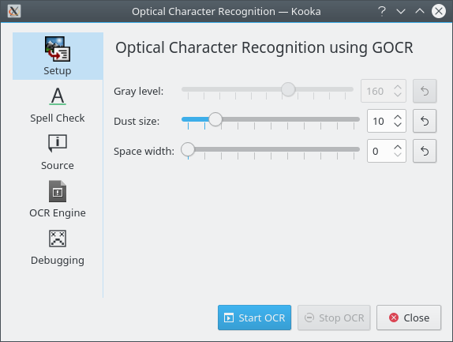Reset Dust size to default
453x342 pixels.
click(425, 121)
